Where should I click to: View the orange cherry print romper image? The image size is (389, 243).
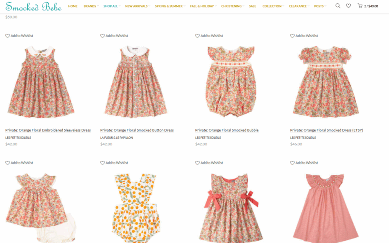click(x=136, y=208)
